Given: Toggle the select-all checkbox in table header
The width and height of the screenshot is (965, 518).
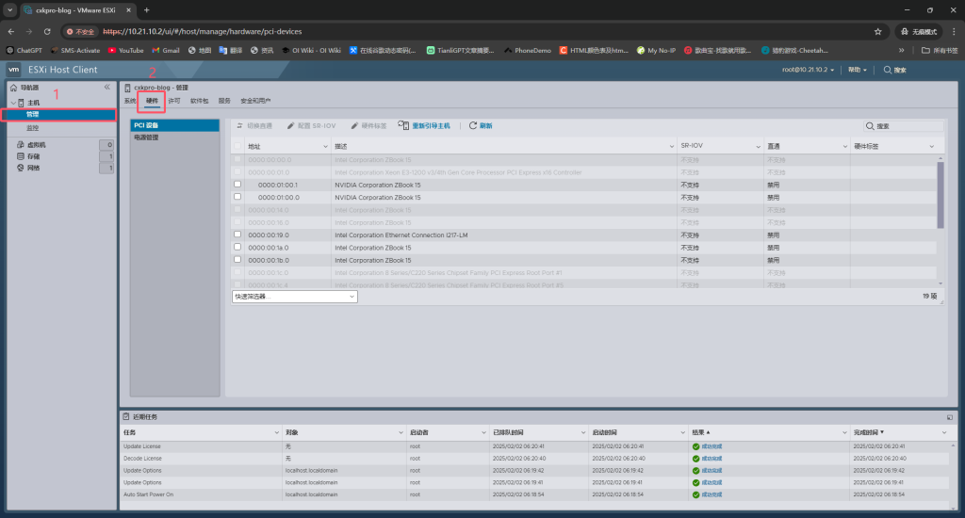Looking at the screenshot, I should pyautogui.click(x=237, y=146).
